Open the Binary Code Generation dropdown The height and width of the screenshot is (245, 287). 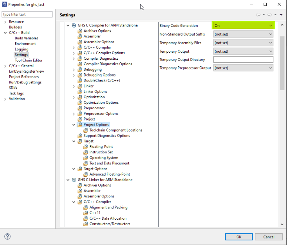tap(243, 26)
